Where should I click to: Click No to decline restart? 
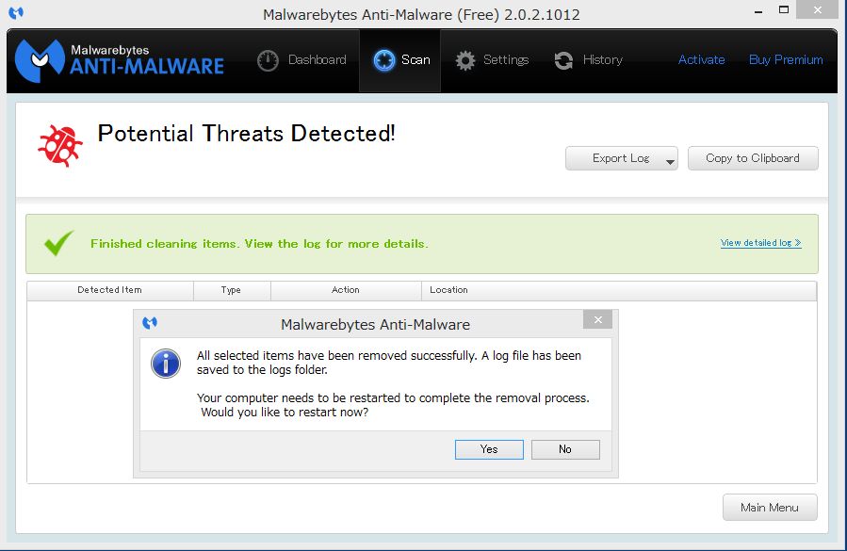565,449
